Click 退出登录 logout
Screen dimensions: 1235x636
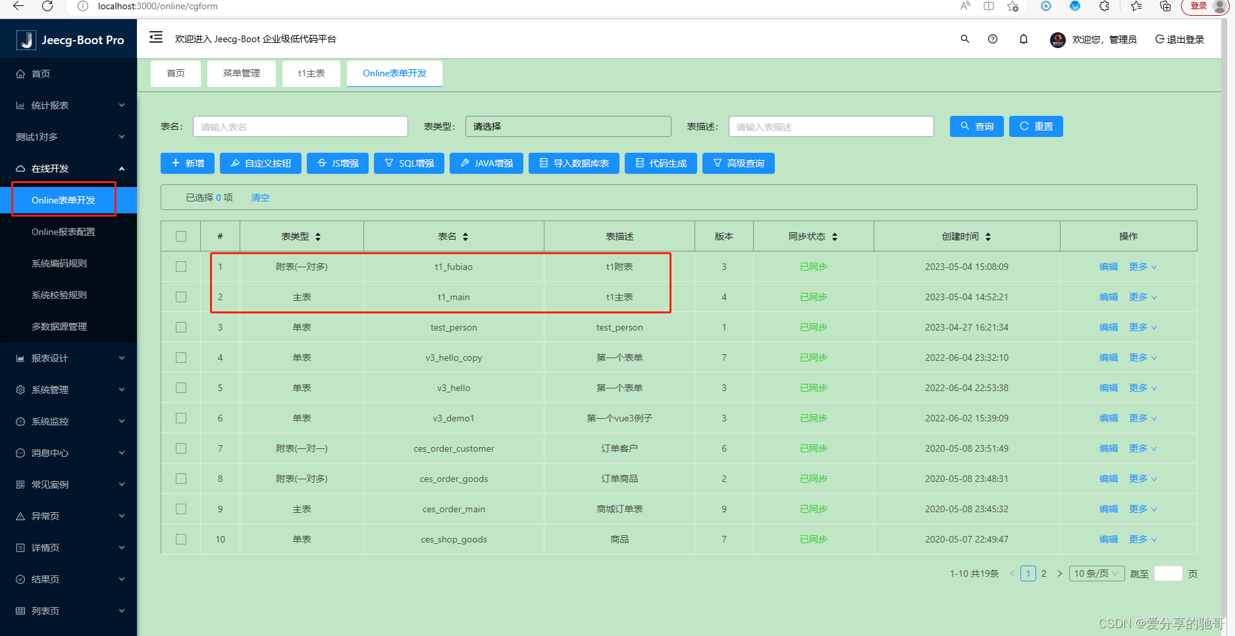[1180, 40]
